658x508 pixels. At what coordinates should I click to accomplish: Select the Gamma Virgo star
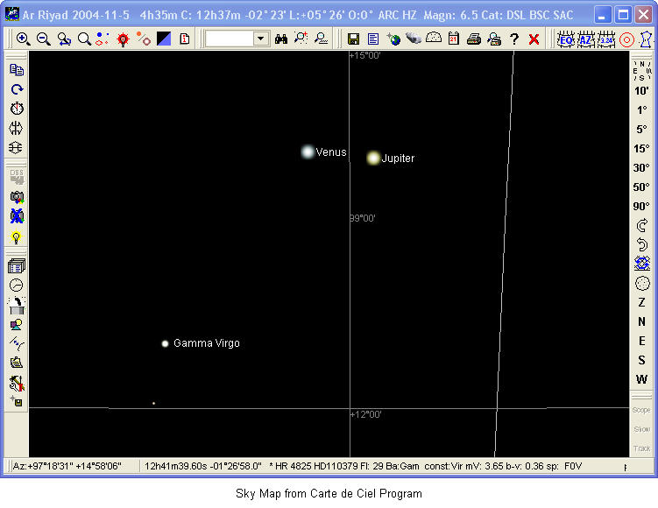pos(165,343)
